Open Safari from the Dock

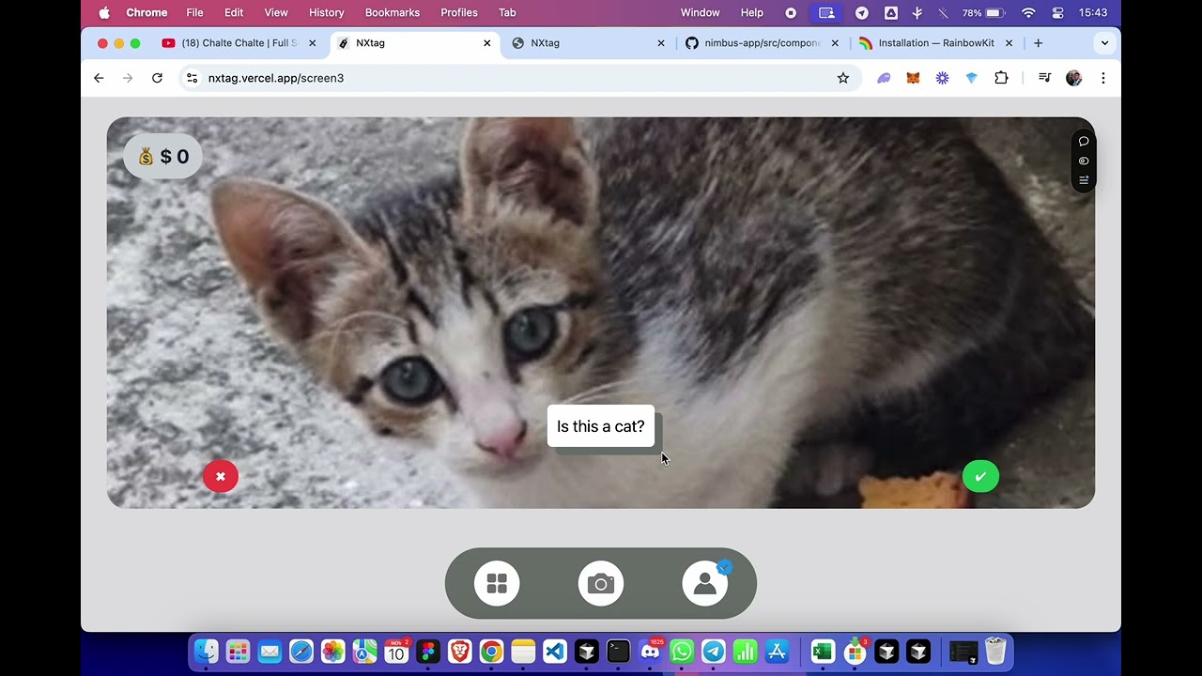tap(301, 651)
